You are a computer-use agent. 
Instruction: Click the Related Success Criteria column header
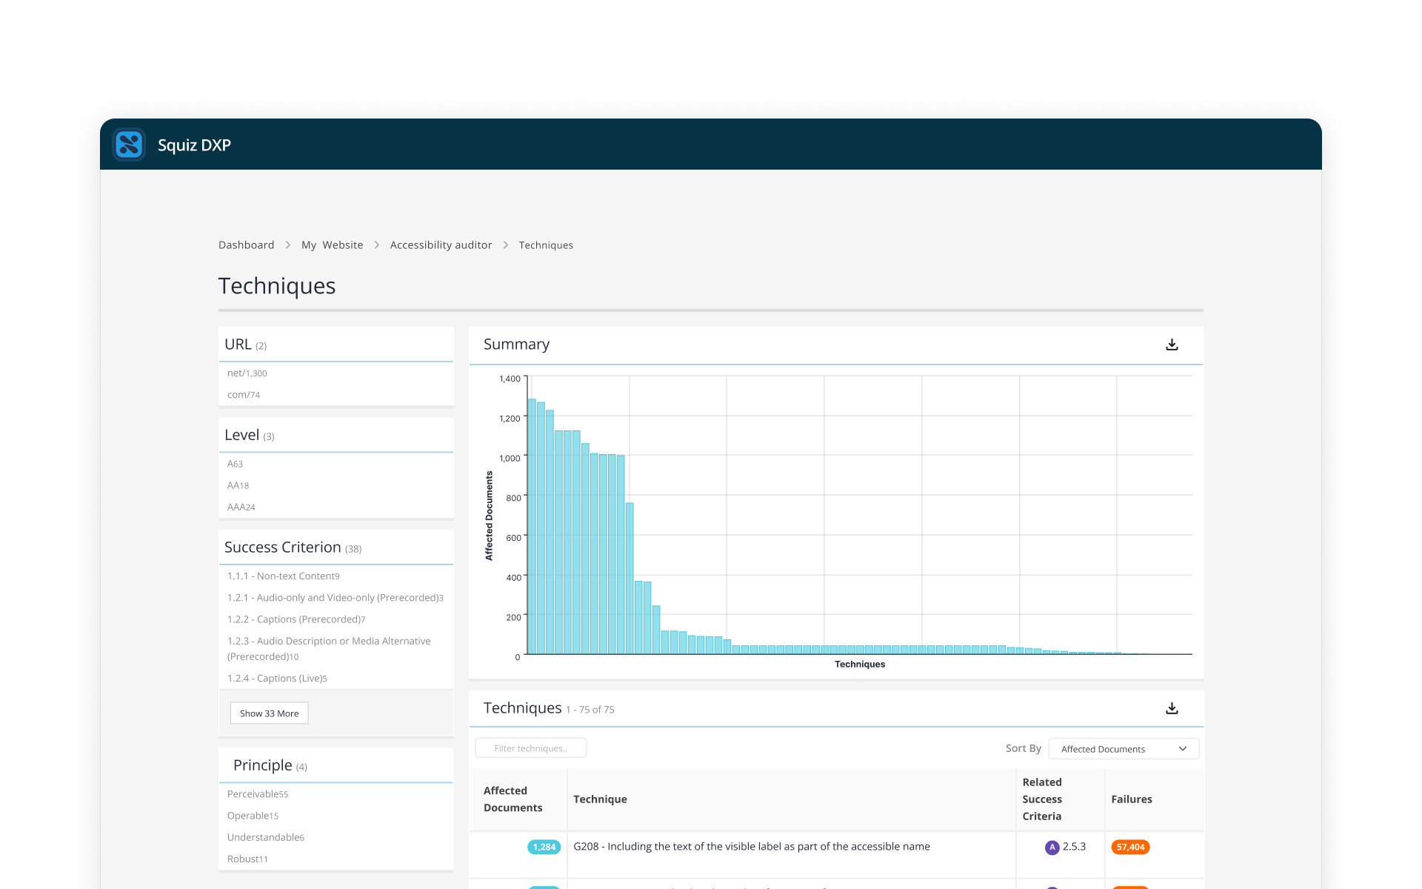[1042, 799]
